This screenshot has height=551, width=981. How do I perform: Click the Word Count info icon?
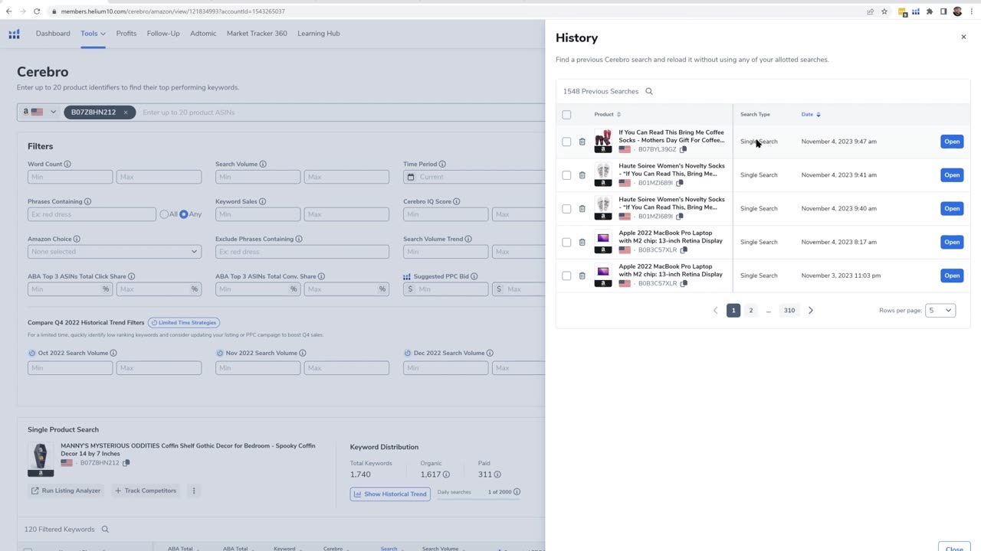coord(67,164)
